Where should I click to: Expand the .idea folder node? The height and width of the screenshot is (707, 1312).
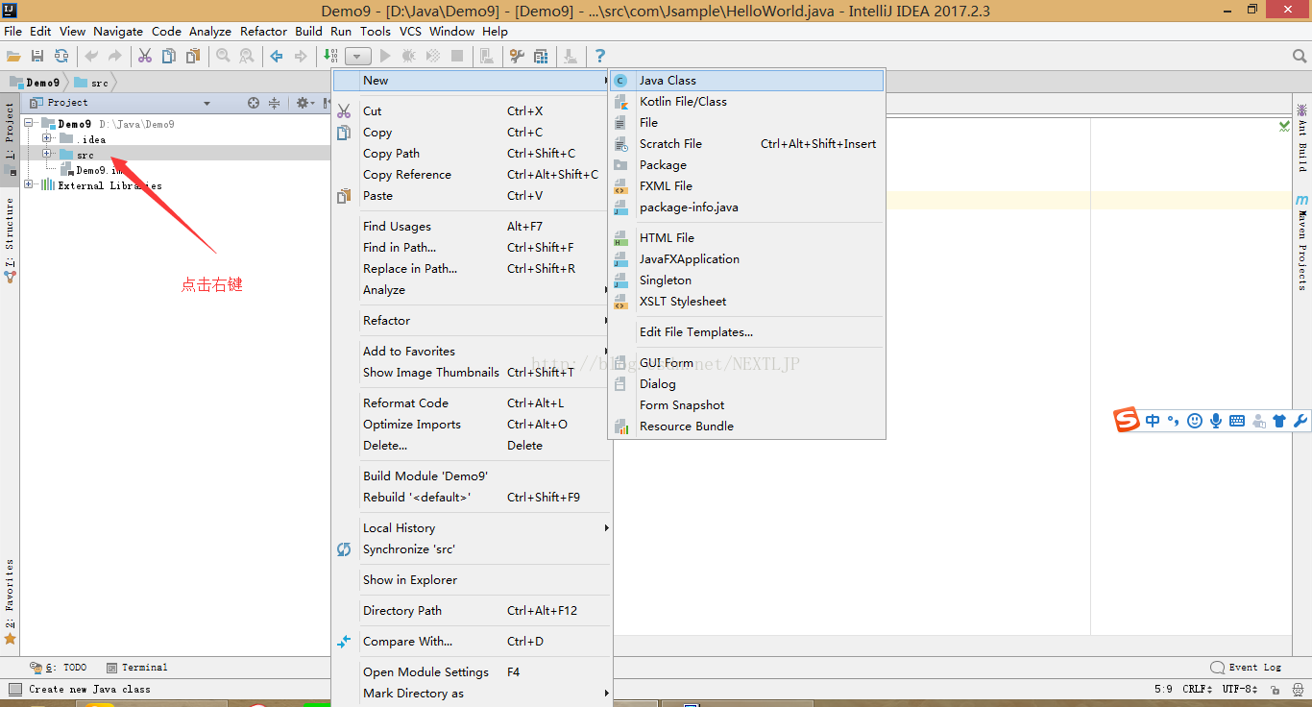[x=46, y=139]
